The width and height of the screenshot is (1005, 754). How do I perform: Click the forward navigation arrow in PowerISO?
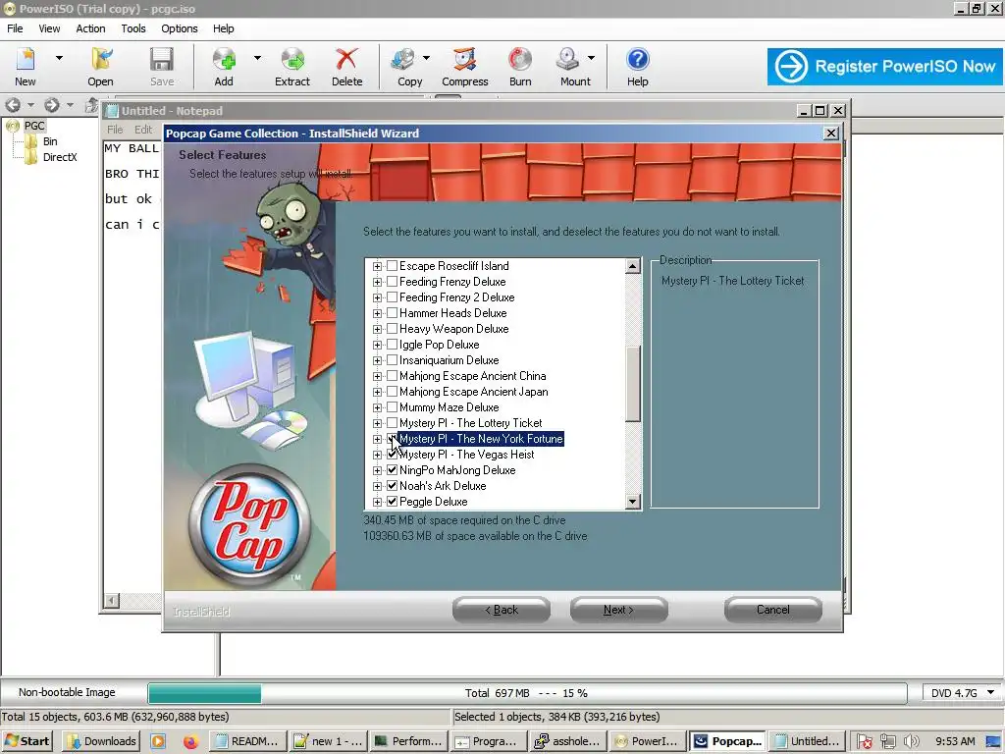(x=51, y=104)
